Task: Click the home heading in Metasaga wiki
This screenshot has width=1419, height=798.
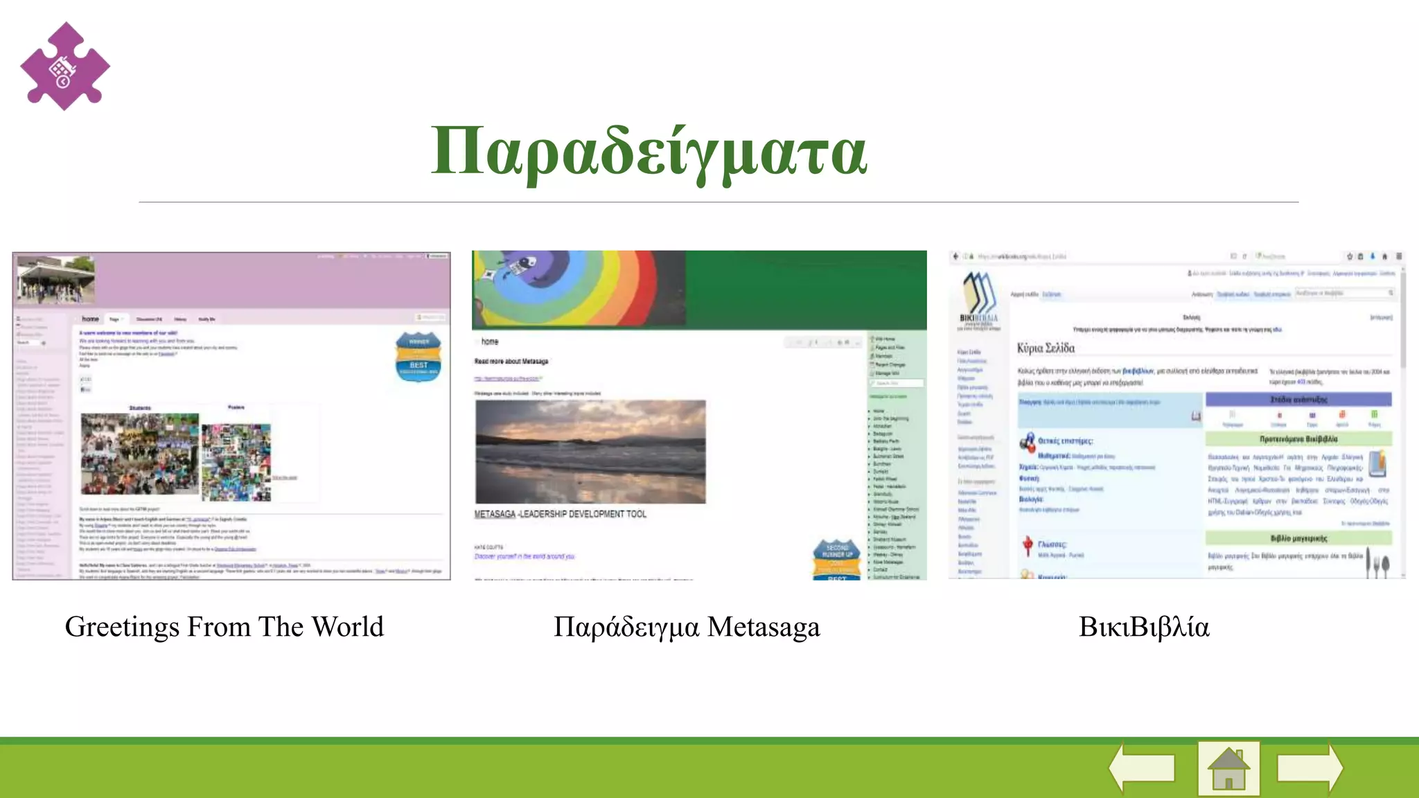Action: coord(490,342)
